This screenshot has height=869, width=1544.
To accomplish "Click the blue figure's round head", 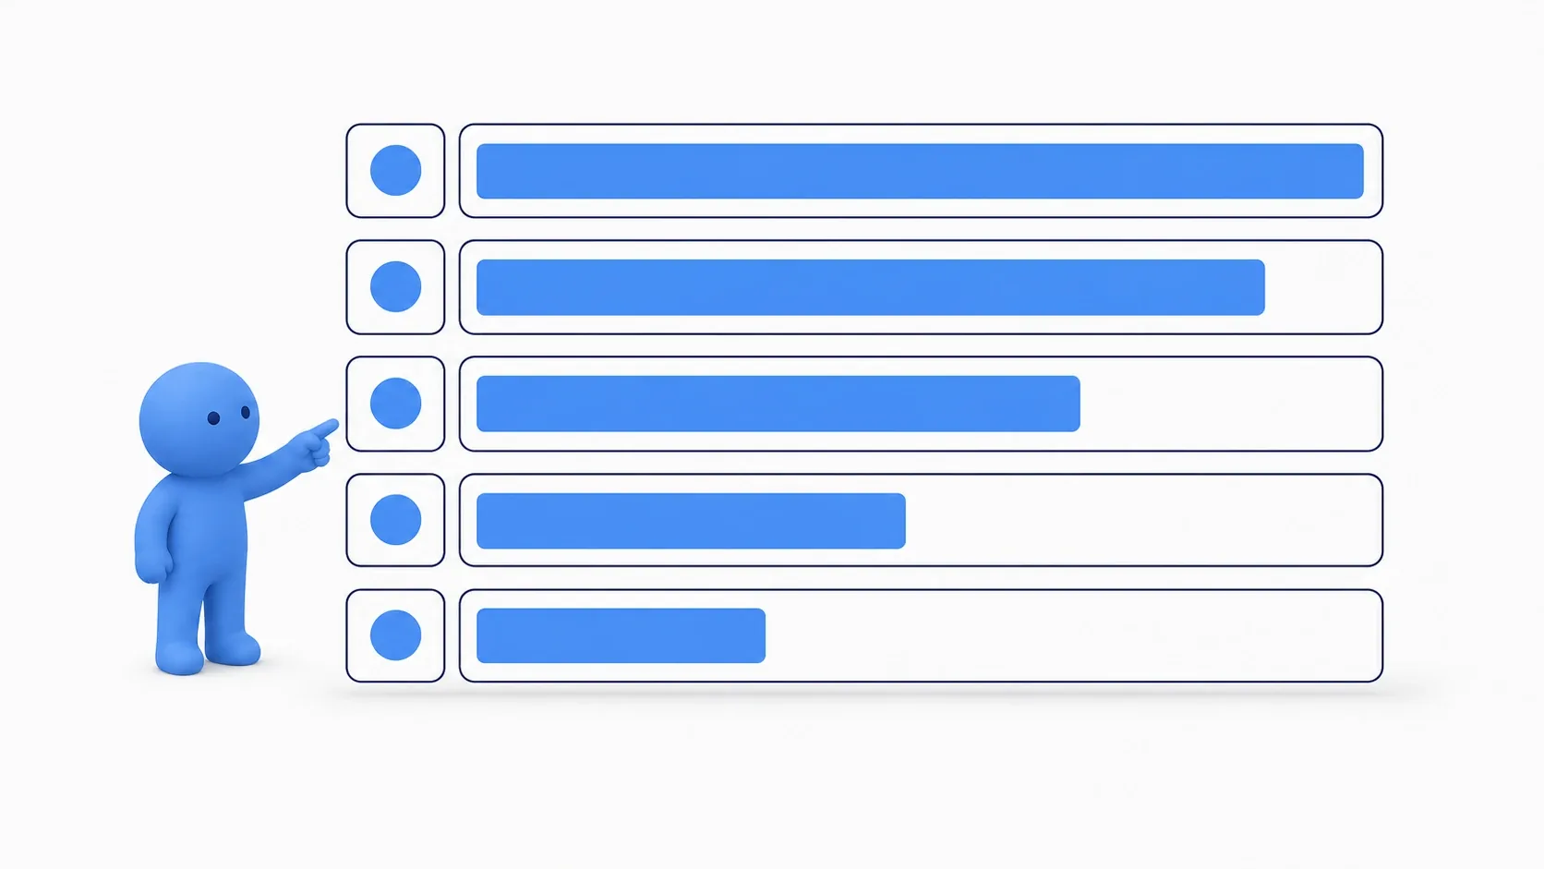I will click(x=199, y=419).
